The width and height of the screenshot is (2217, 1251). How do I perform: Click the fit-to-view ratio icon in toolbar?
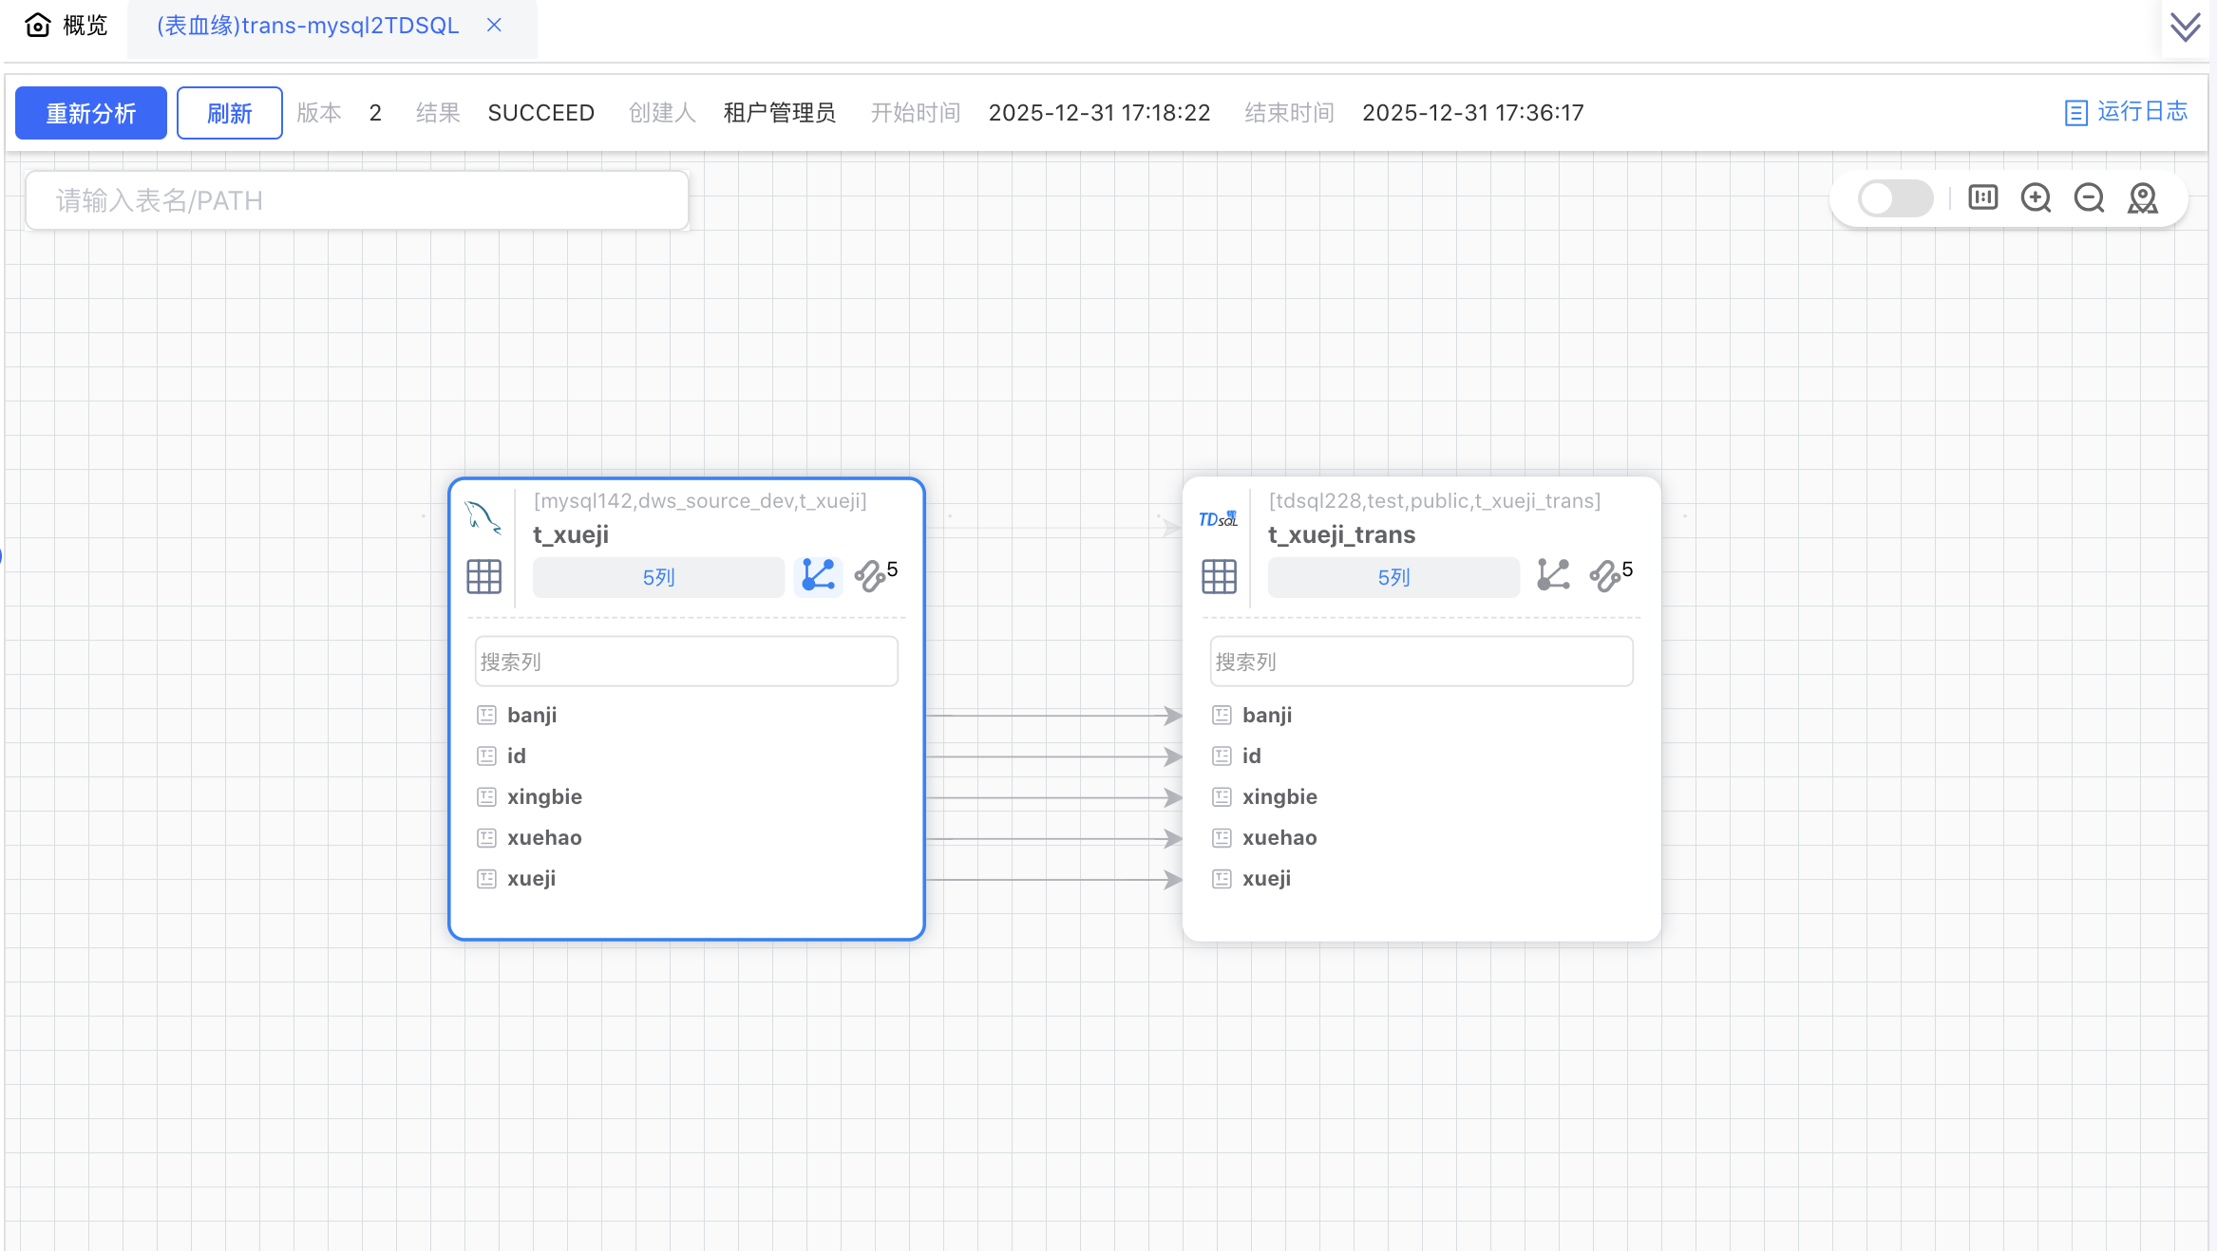tap(1982, 197)
